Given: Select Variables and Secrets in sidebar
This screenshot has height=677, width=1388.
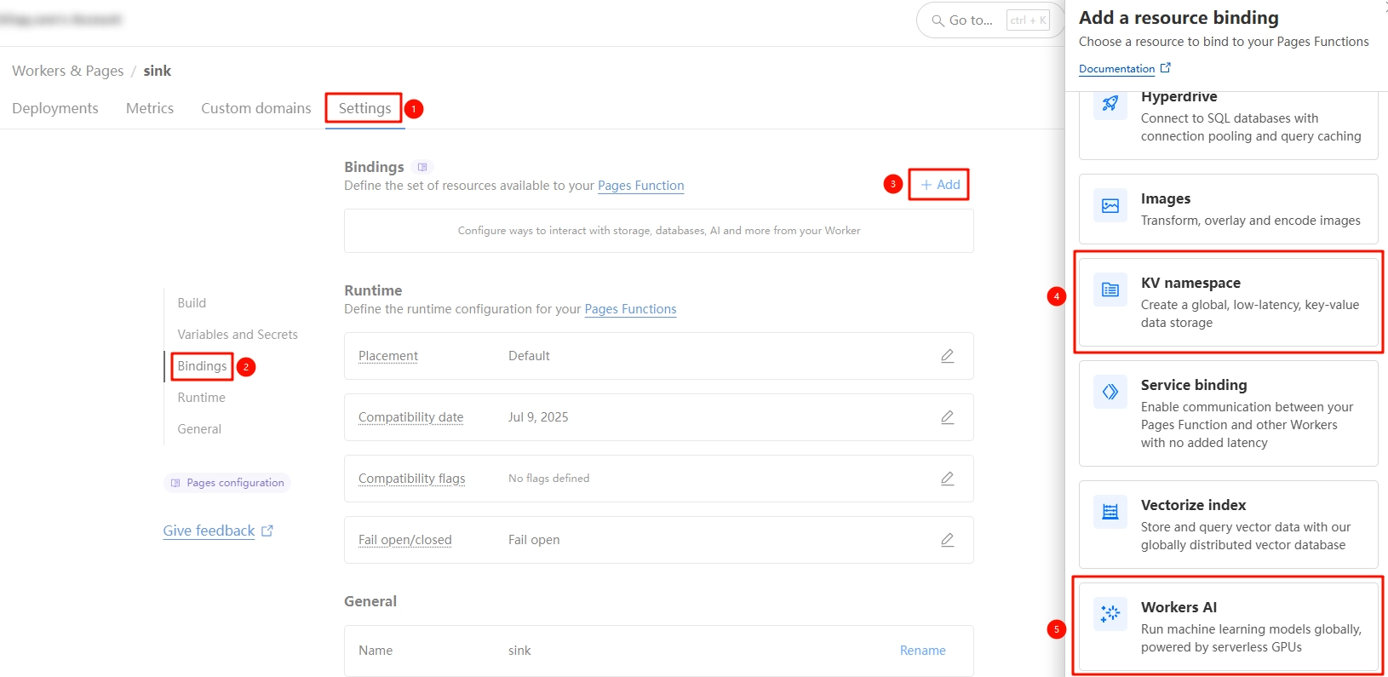Looking at the screenshot, I should [238, 335].
